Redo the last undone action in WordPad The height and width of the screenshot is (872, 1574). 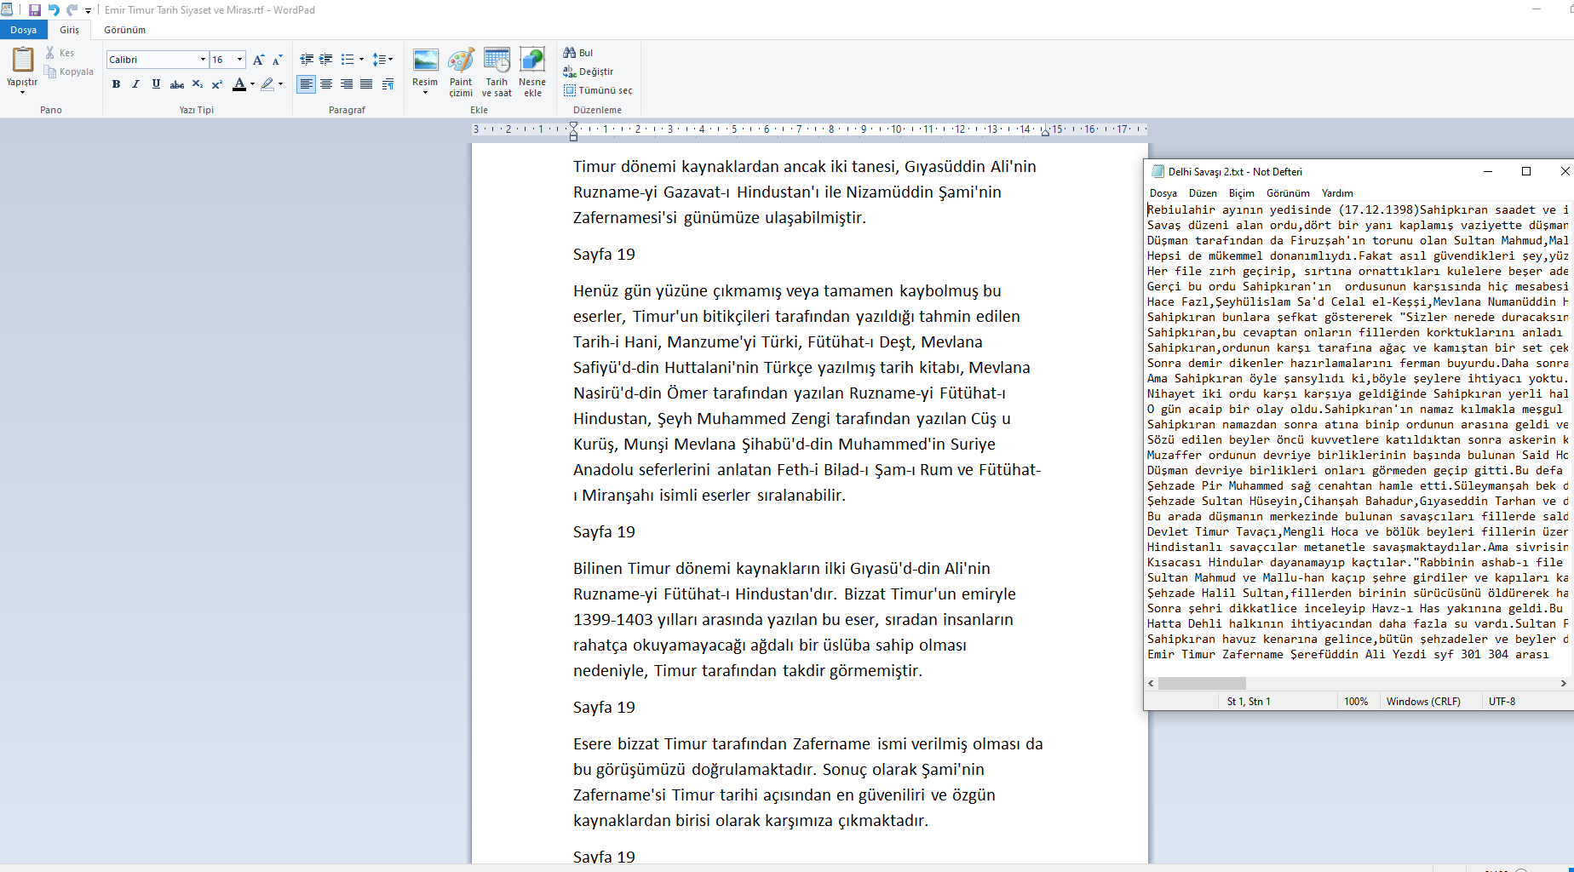point(72,10)
